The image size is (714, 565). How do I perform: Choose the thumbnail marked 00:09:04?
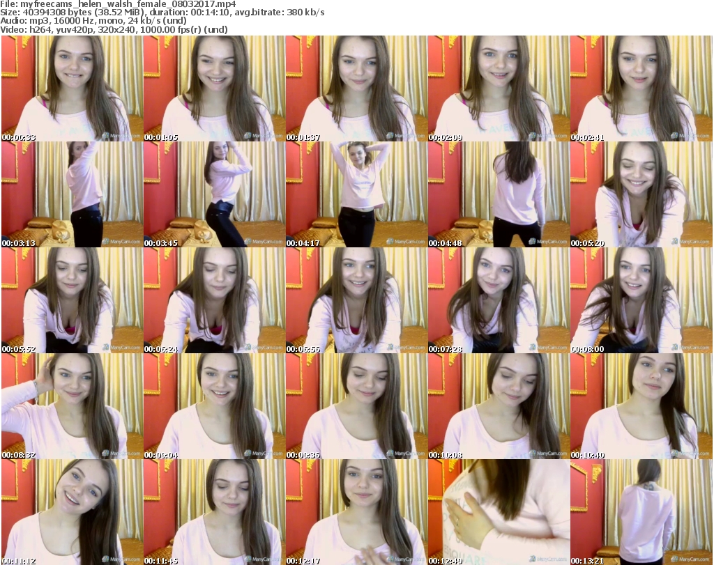click(x=215, y=406)
